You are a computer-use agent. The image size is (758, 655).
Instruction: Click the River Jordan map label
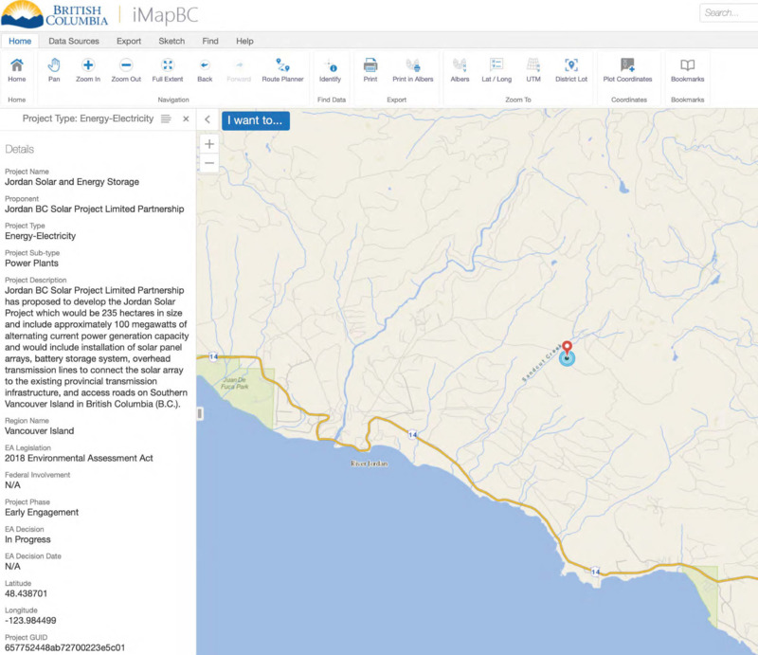370,464
